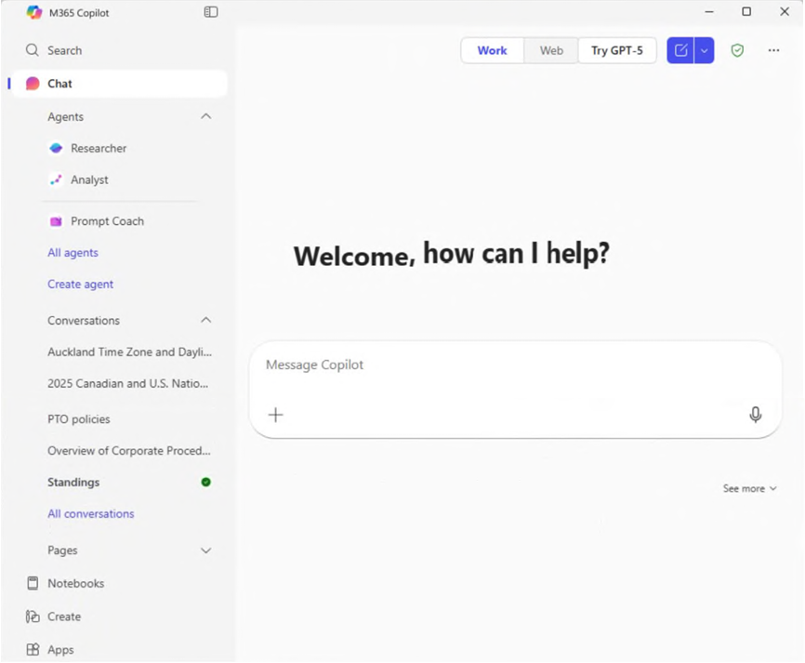Click the Prompt Coach agent icon
This screenshot has width=805, height=663.
[x=56, y=221]
